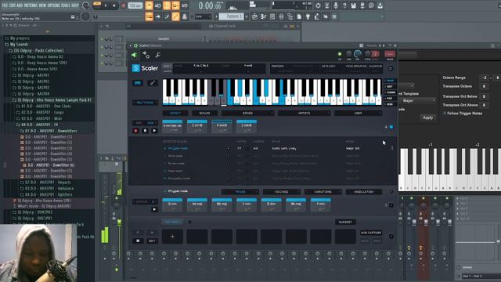Stop playback with the transport stop button
The width and height of the screenshot is (501, 282).
coord(114,5)
